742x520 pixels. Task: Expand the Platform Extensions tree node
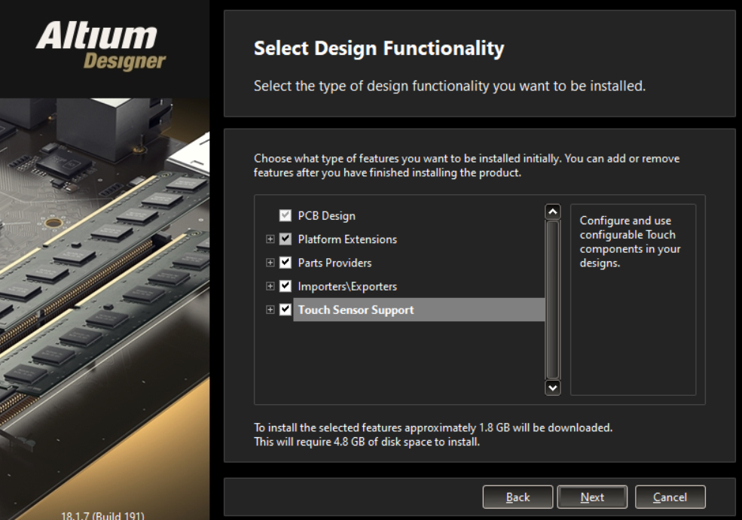coord(270,239)
